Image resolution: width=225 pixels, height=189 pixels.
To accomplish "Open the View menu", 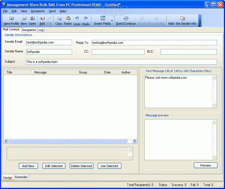I will 24,11.
